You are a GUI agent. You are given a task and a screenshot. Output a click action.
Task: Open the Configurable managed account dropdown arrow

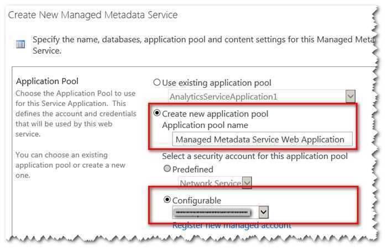264,212
